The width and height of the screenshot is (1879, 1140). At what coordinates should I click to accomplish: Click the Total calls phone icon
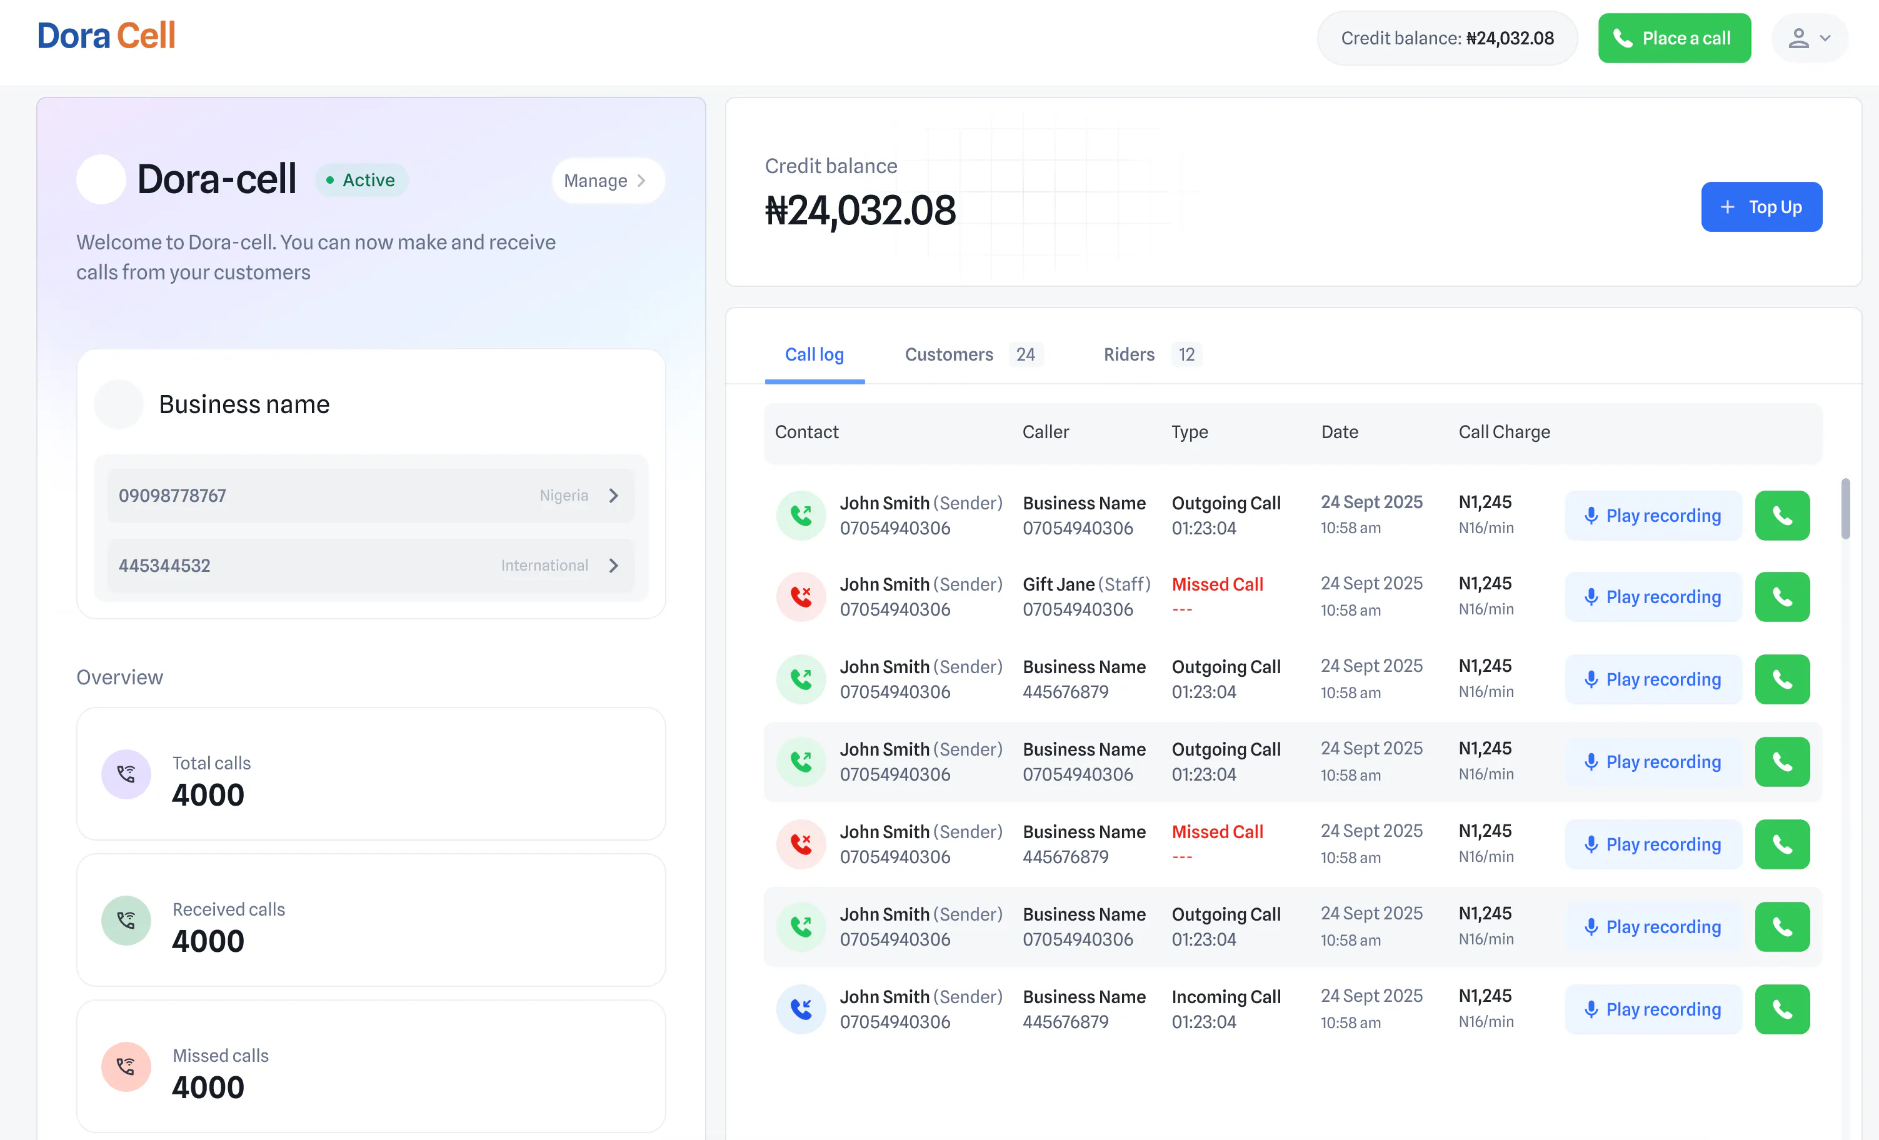coord(126,774)
